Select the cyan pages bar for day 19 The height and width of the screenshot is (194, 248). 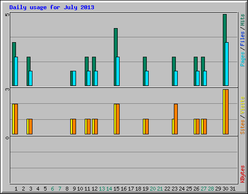(147, 78)
